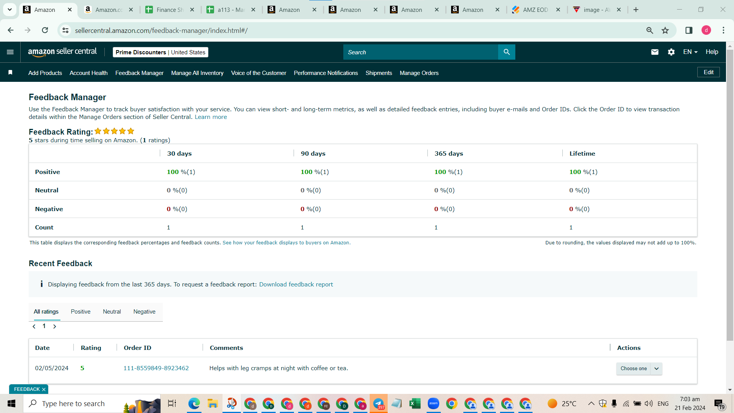Screen dimensions: 734x413
Task: Select the Positive ratings tab
Action: (81, 312)
